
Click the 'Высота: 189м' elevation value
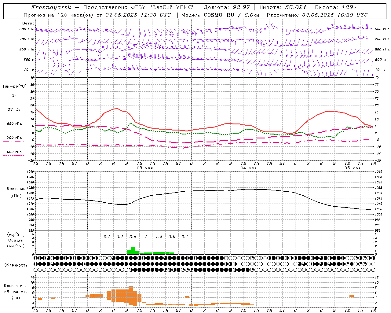pos(336,7)
